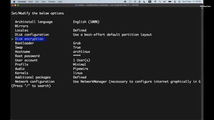This screenshot has width=214, height=120.
Task: Select the User account option
Action: [x=26, y=60]
